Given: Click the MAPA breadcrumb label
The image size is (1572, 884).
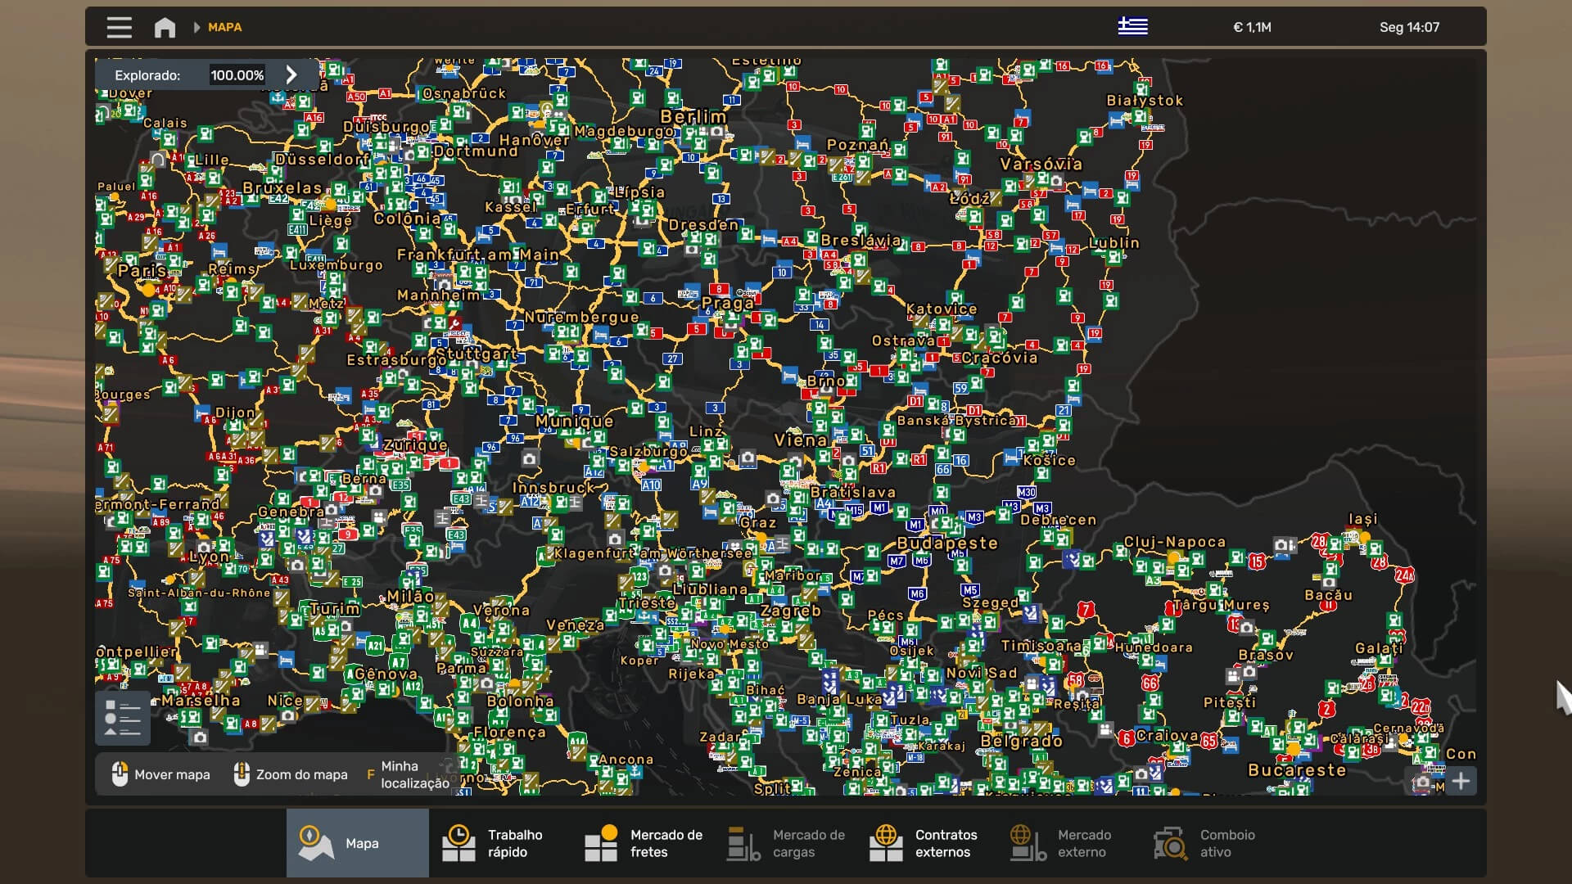Looking at the screenshot, I should pyautogui.click(x=224, y=28).
